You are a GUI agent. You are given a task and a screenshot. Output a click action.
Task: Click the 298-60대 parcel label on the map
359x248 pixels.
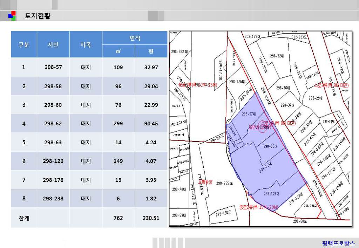point(270,146)
